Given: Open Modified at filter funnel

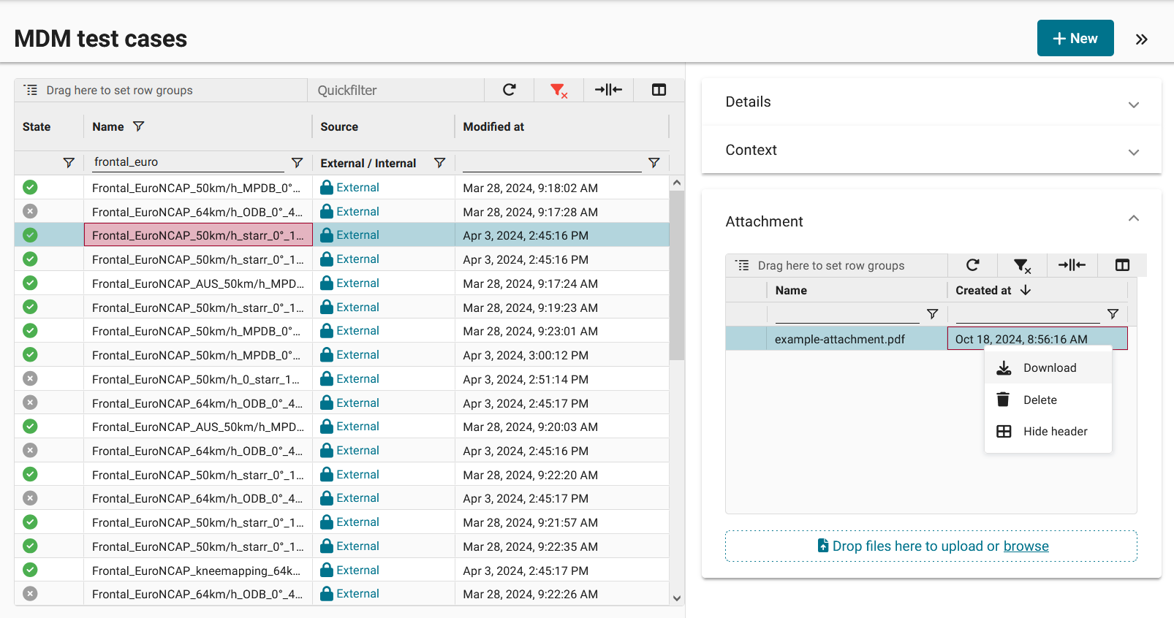Looking at the screenshot, I should coord(654,163).
